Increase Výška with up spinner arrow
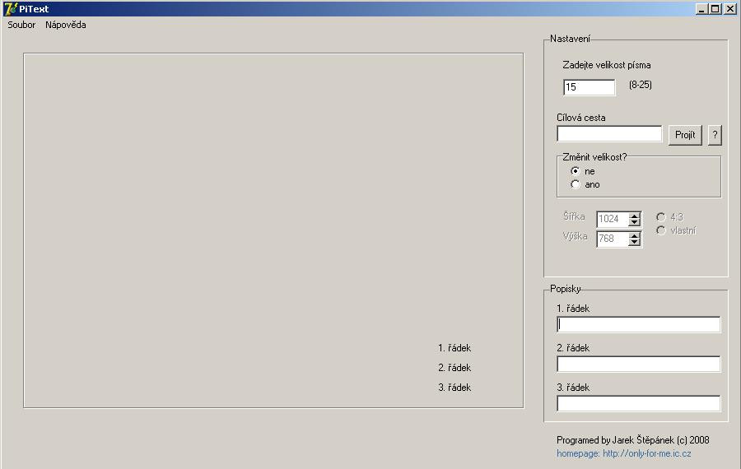This screenshot has width=741, height=469. tap(634, 235)
